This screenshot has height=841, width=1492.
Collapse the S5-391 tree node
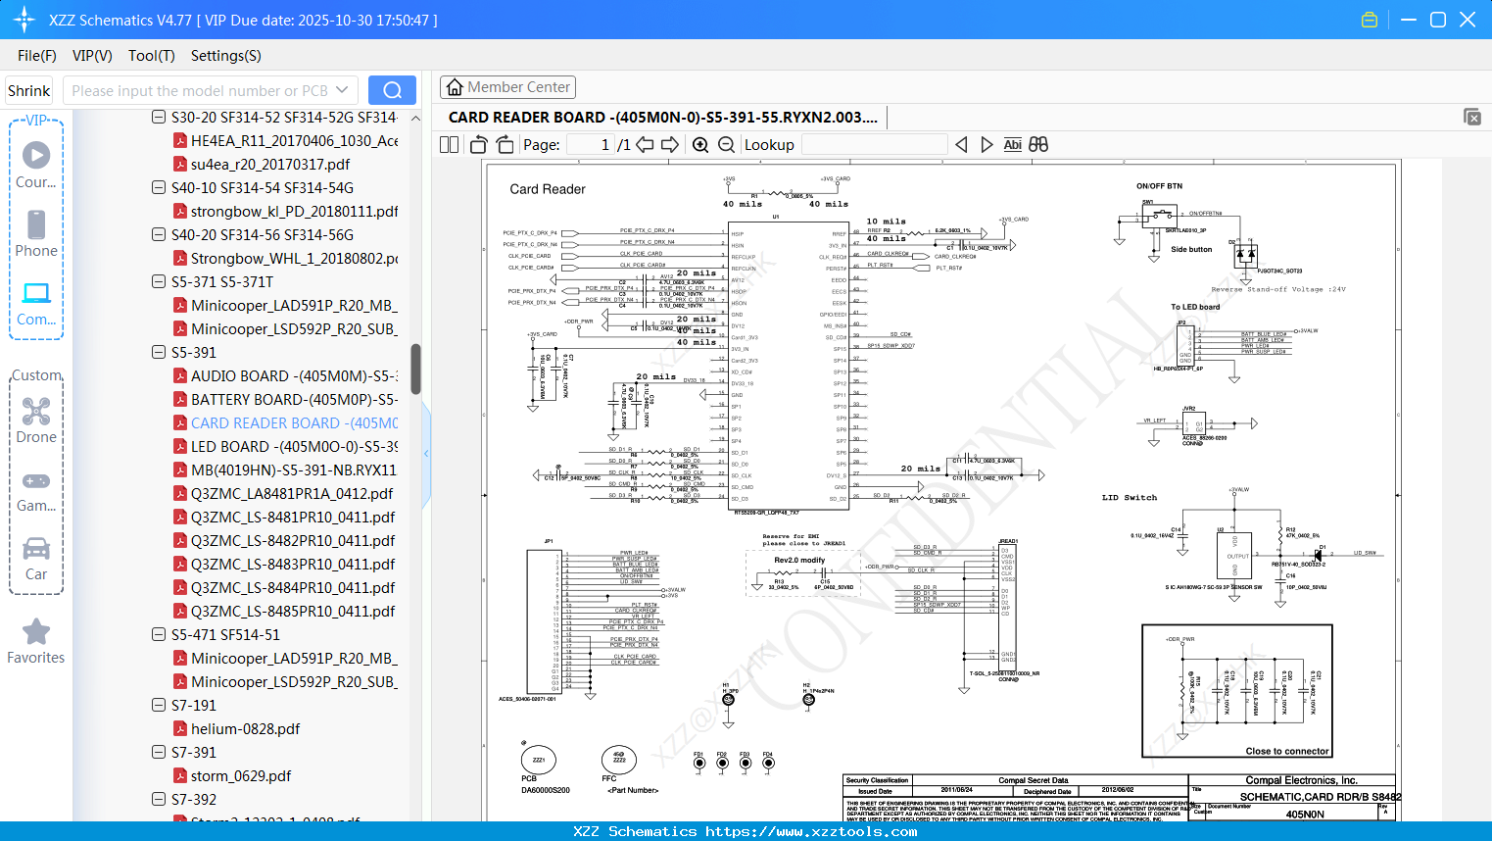159,353
